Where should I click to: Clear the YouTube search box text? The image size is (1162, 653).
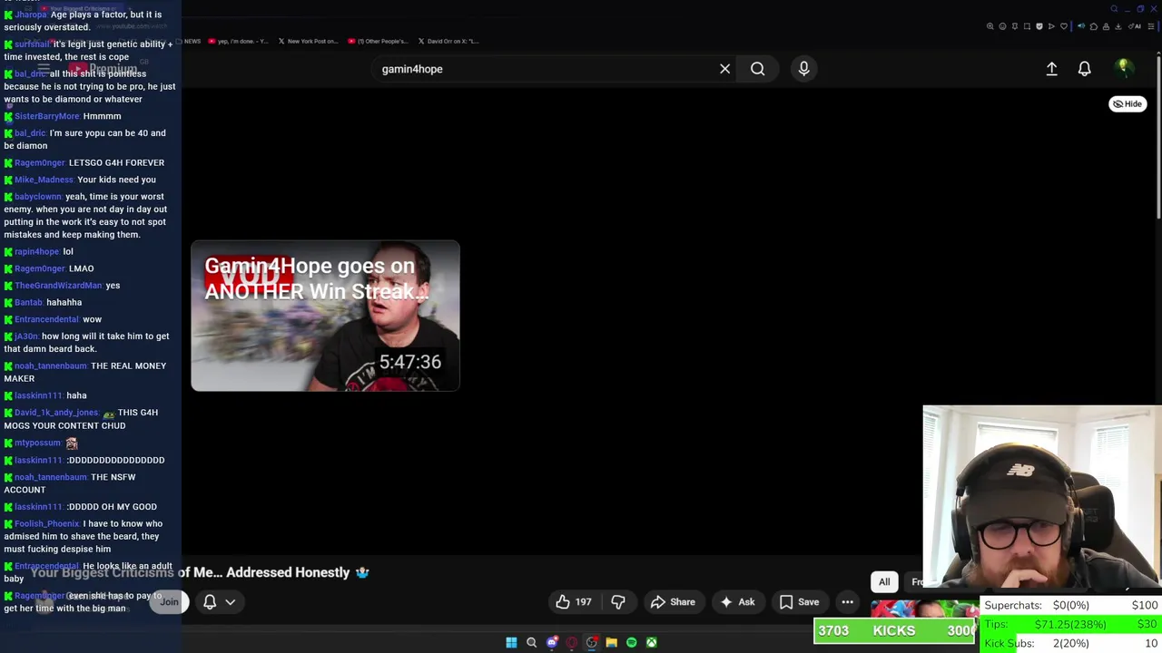(x=724, y=69)
